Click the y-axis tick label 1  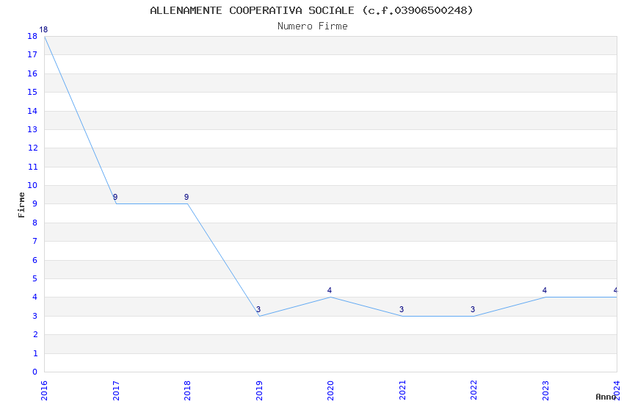(35, 353)
